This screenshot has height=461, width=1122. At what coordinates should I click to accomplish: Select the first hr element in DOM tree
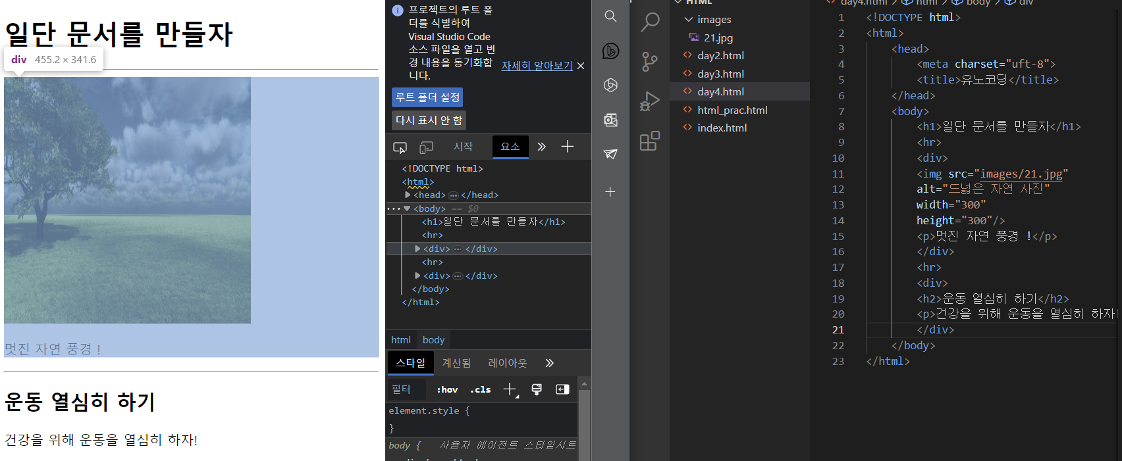[433, 235]
